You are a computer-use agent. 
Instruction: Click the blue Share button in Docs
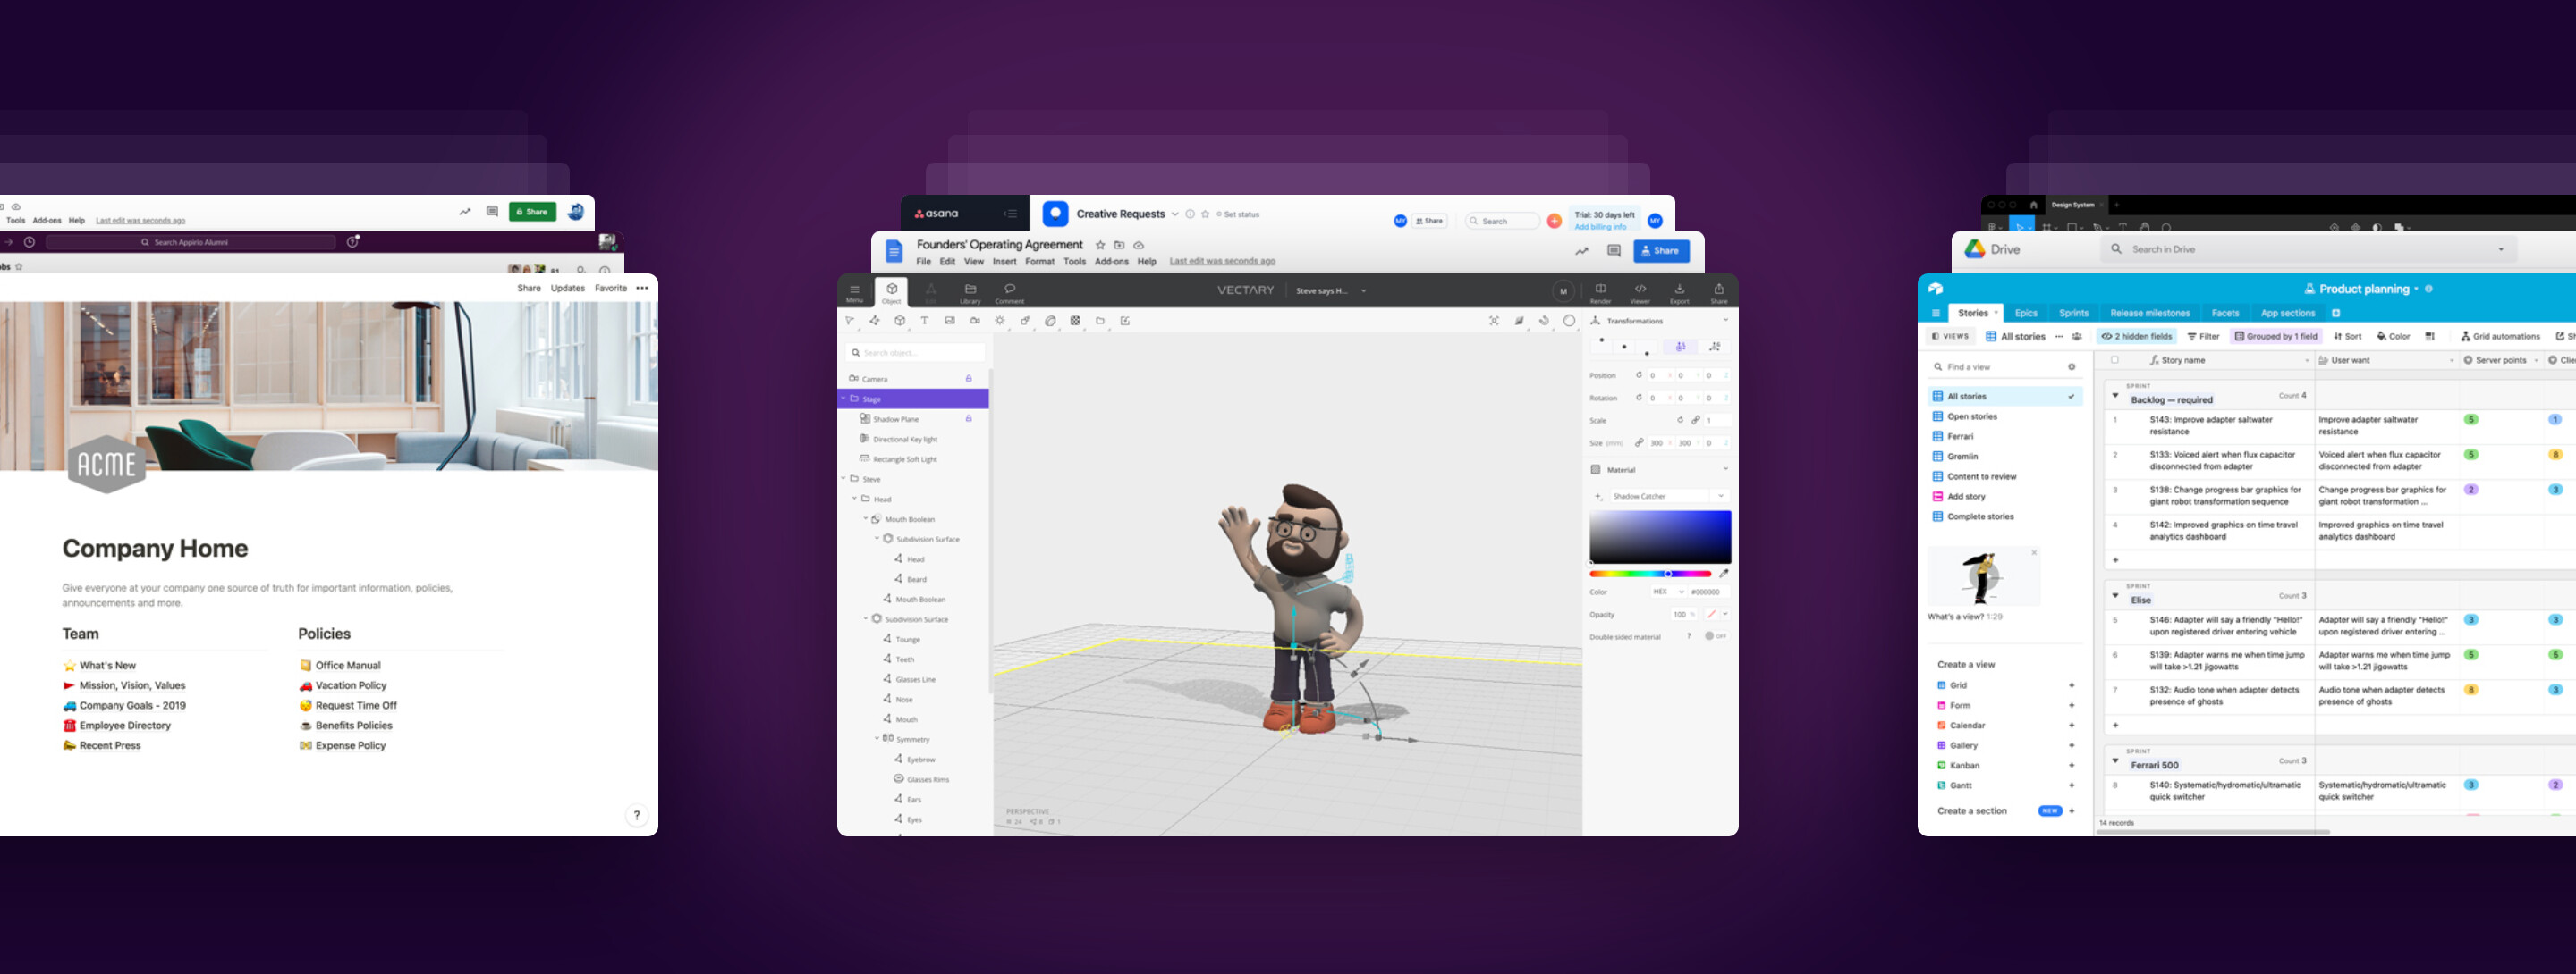[1660, 251]
